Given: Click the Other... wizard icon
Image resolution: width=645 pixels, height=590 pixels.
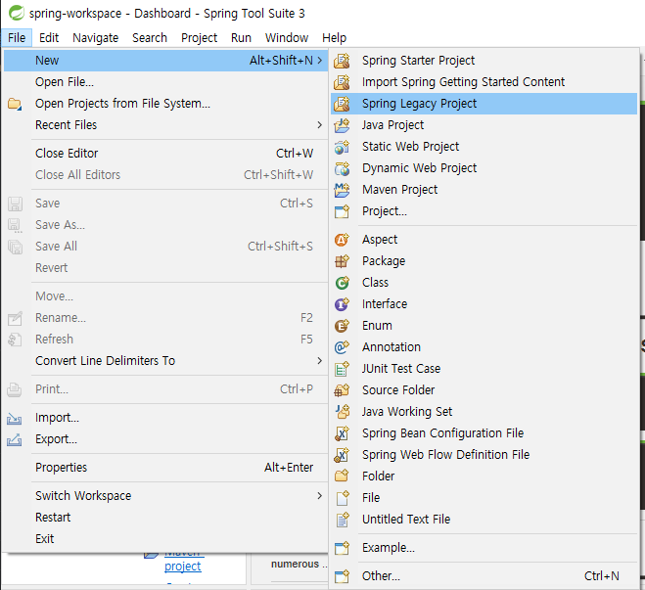Looking at the screenshot, I should [x=342, y=576].
